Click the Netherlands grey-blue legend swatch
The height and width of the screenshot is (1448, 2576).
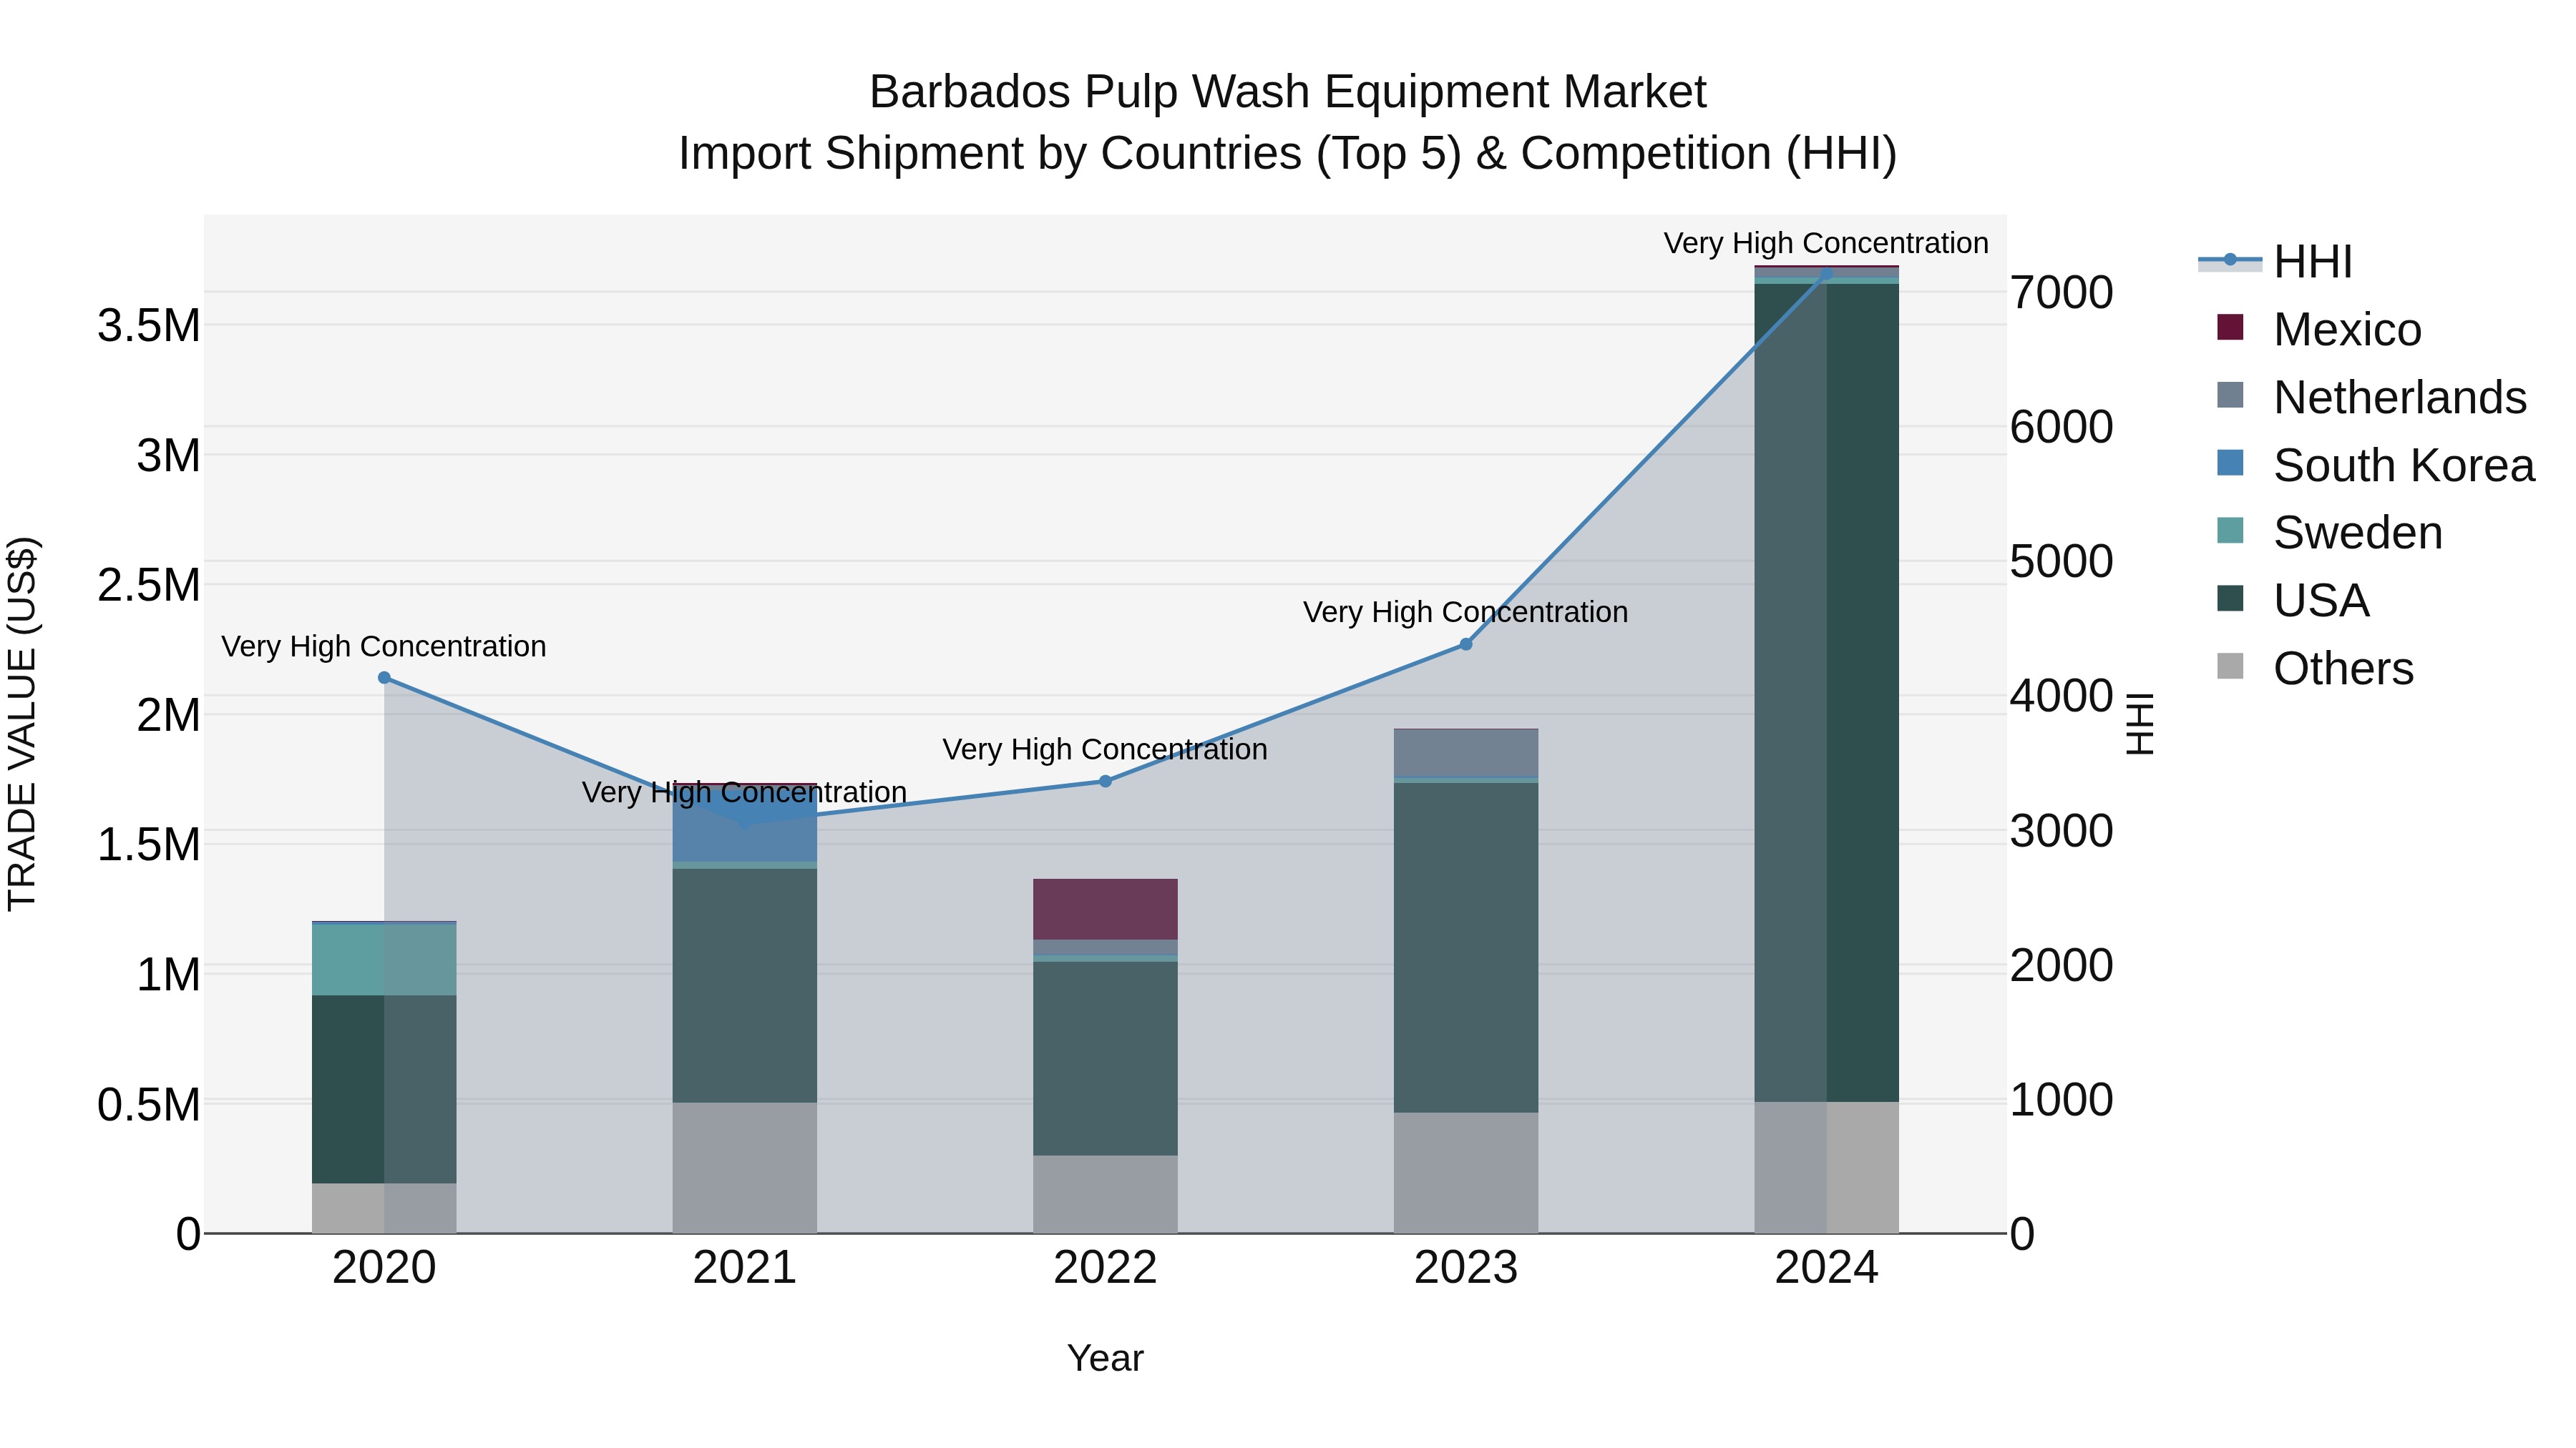pyautogui.click(x=2230, y=395)
